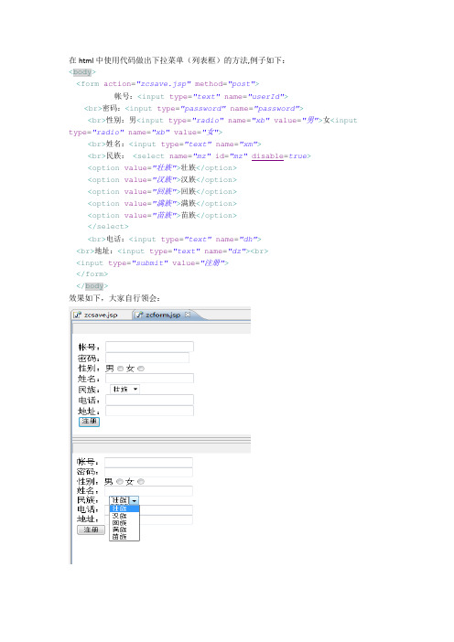454x642 pixels.
Task: Collapse the expanded 民族 dropdown via its arrow
Action: pyautogui.click(x=135, y=500)
